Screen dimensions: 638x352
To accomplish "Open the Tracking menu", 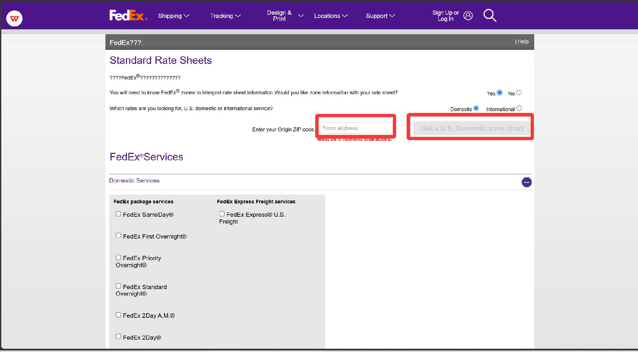I will click(x=226, y=16).
